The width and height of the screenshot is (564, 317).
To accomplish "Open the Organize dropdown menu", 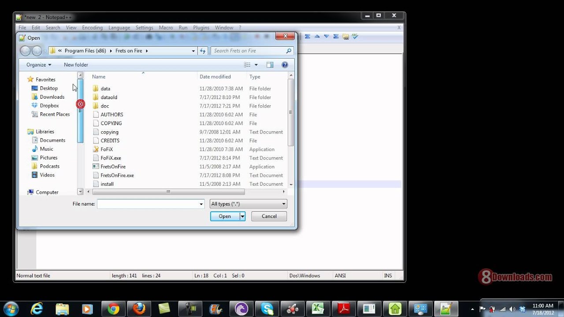I will pyautogui.click(x=39, y=65).
